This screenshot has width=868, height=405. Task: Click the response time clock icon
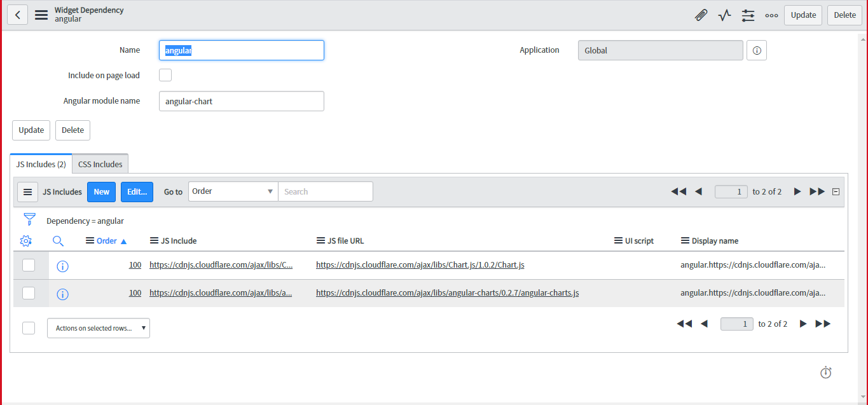click(x=825, y=373)
